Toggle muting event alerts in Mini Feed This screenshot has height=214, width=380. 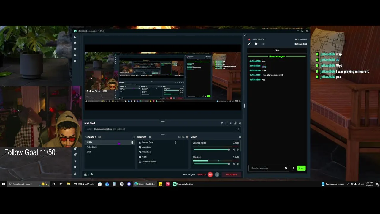pos(235,123)
